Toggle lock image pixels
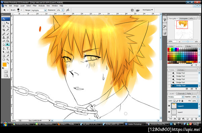 point(177,101)
